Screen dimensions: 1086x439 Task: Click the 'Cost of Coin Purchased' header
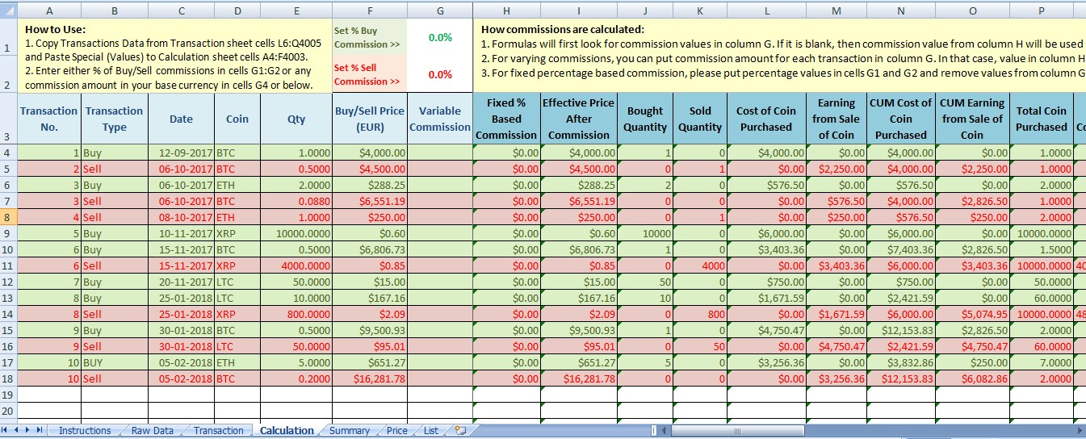766,119
